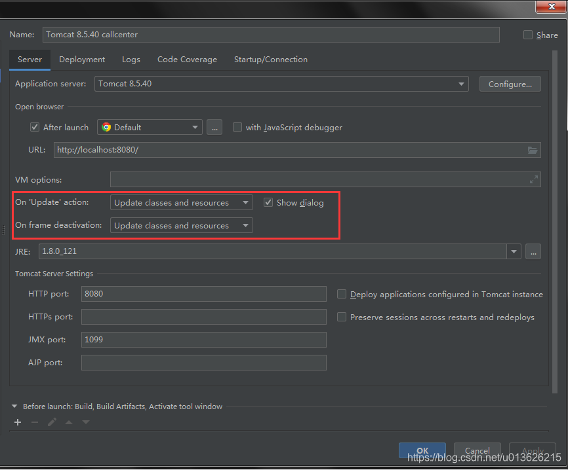Viewport: 568px width, 470px height.
Task: Enable with JavaScript debugger checkbox
Action: click(237, 127)
